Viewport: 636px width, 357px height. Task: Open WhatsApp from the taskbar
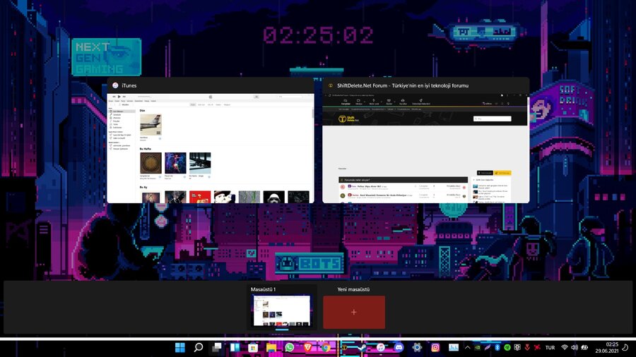pyautogui.click(x=290, y=347)
